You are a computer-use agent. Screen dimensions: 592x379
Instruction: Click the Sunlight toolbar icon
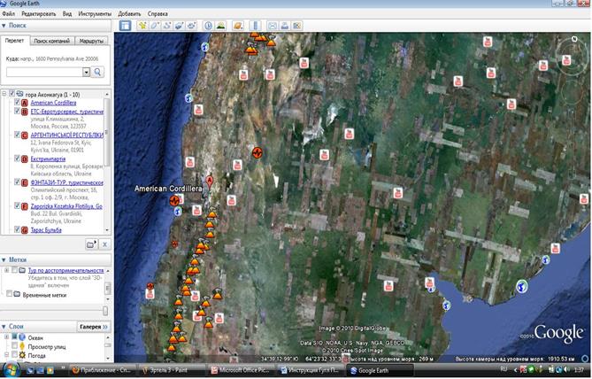point(220,26)
